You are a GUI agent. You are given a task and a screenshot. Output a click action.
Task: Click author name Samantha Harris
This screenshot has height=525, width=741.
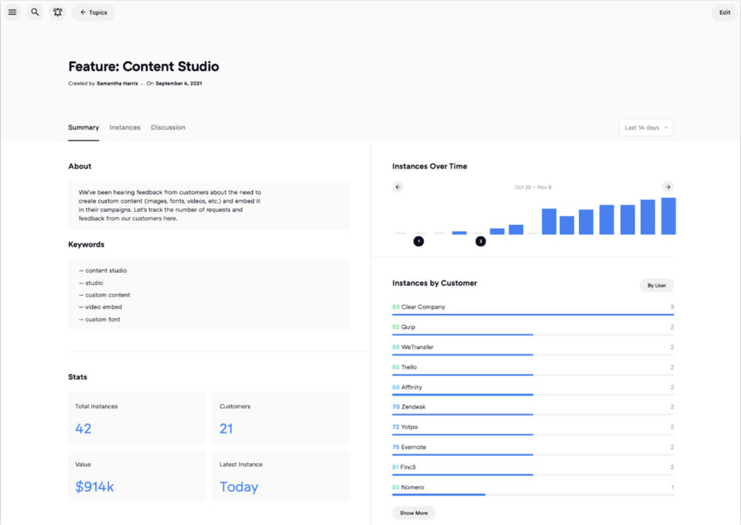117,83
